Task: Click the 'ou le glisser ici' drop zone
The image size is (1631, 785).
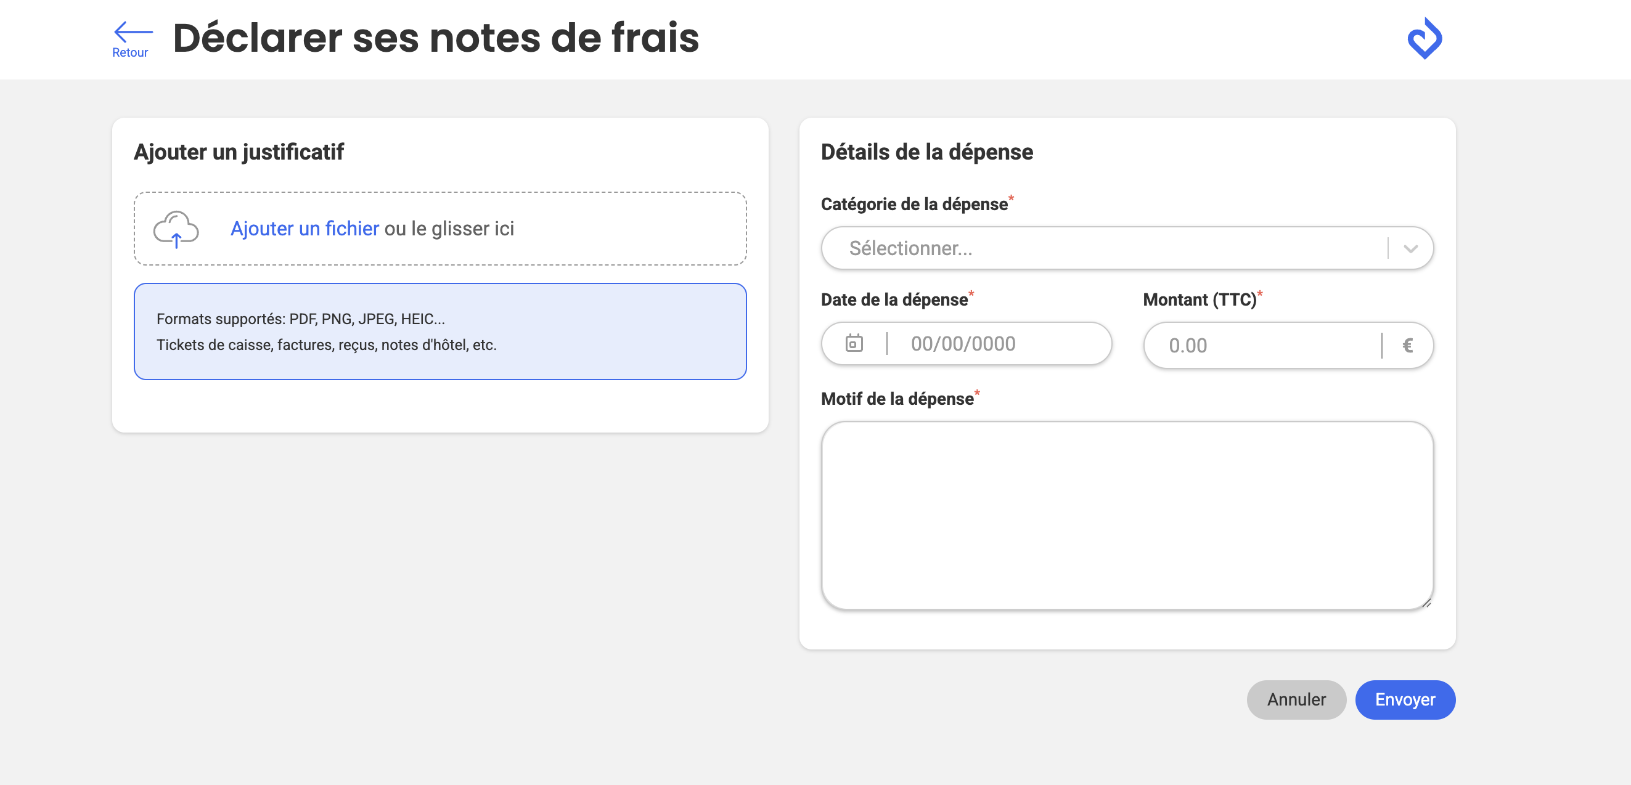Action: tap(449, 229)
